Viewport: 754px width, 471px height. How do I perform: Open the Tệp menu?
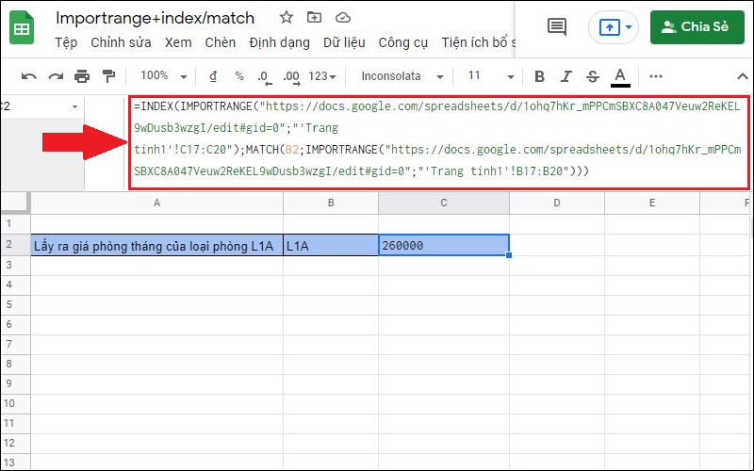coord(66,42)
